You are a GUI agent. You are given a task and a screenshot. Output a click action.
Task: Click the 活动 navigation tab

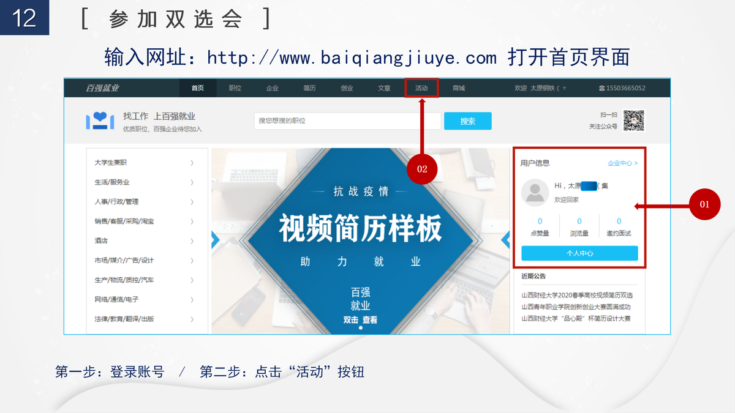tap(422, 88)
